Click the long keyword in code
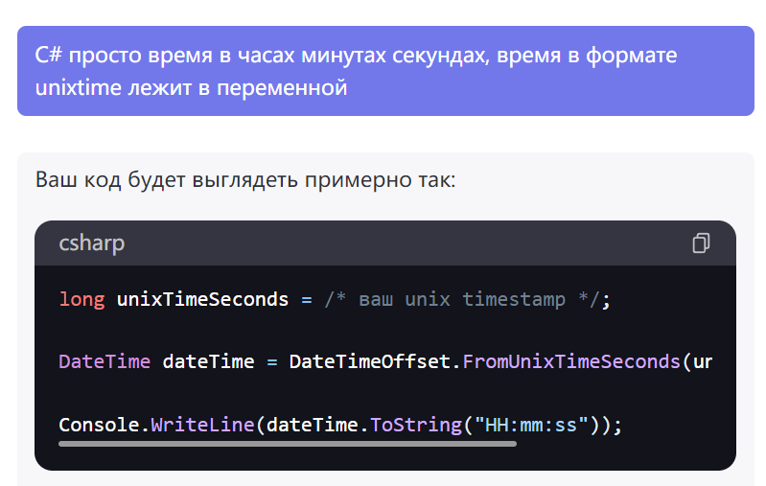Image resolution: width=766 pixels, height=486 pixels. click(82, 299)
